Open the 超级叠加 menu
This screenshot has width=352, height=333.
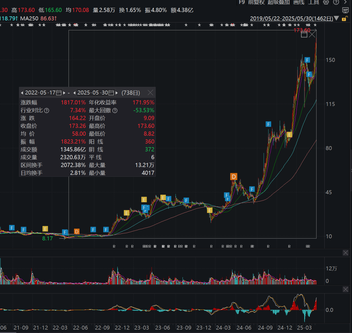coord(279,2)
